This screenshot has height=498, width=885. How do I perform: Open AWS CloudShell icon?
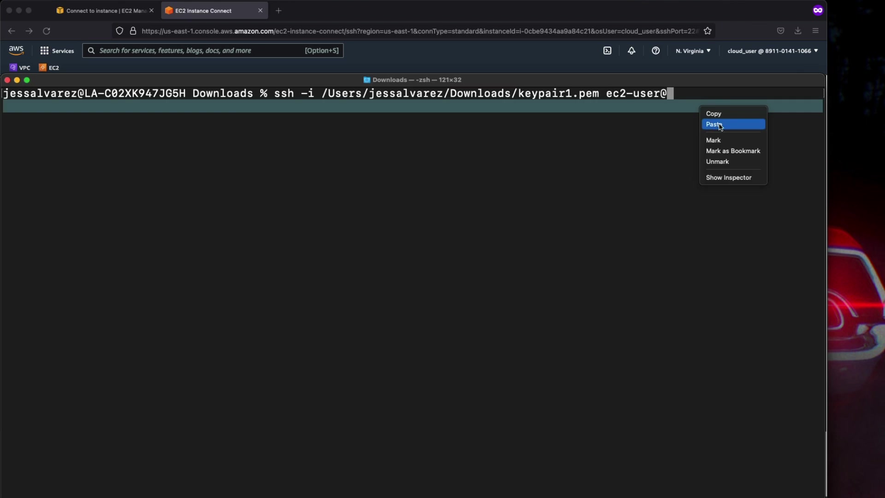pyautogui.click(x=607, y=51)
